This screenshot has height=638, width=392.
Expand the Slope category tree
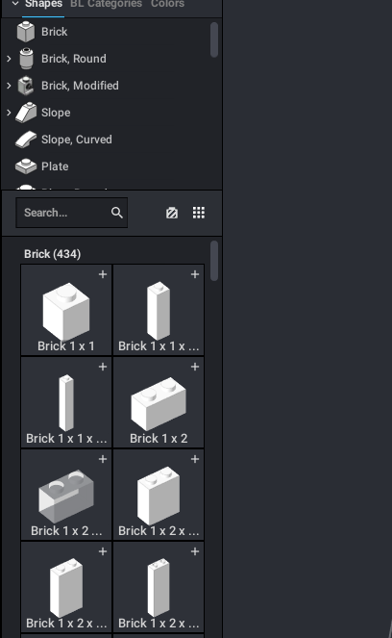[9, 113]
